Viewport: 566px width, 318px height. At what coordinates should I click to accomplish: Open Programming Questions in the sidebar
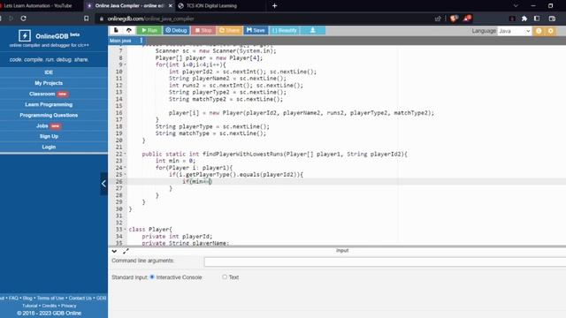49,116
